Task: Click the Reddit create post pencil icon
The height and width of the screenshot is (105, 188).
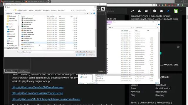Action: click(168, 11)
